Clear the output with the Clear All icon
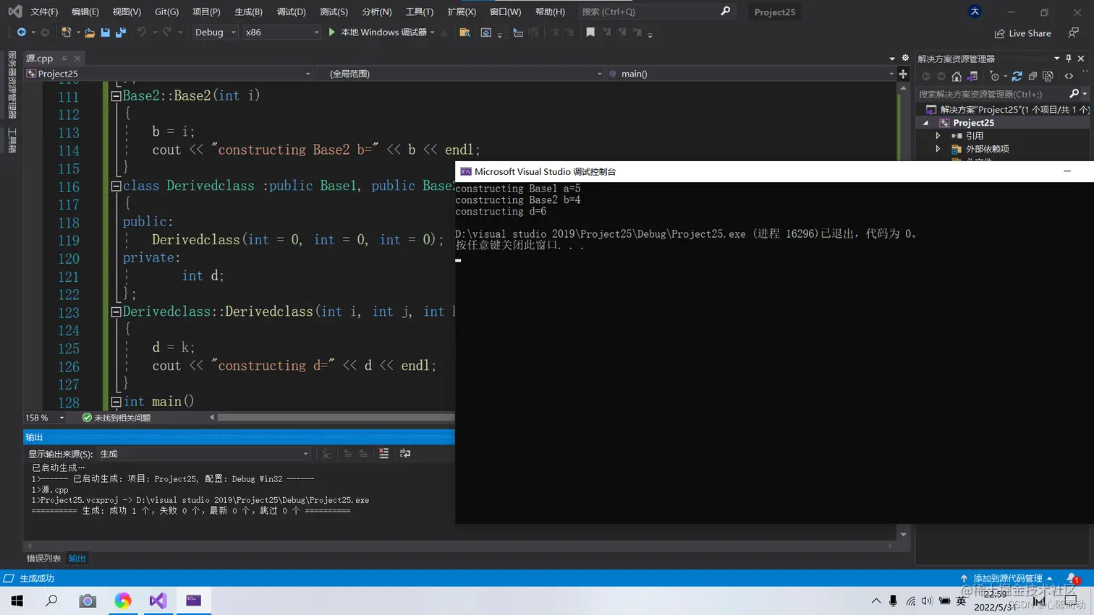This screenshot has width=1094, height=615. point(383,453)
